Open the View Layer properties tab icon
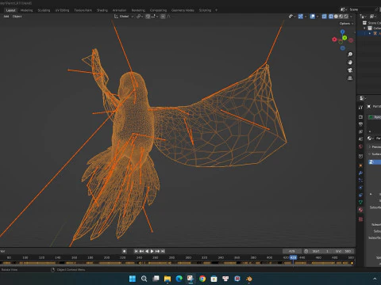The height and width of the screenshot is (285, 381). [x=360, y=131]
